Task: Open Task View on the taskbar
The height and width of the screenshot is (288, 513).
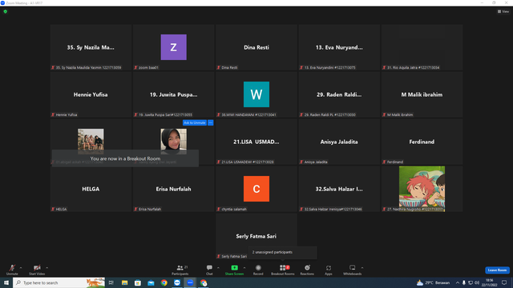Action: click(111, 282)
